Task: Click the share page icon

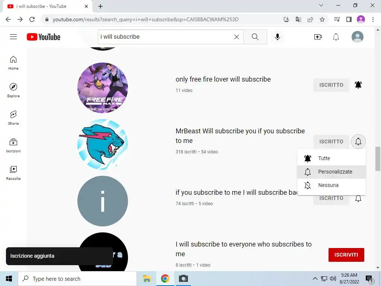Action: point(310,19)
